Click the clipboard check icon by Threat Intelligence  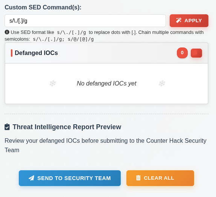point(7,127)
